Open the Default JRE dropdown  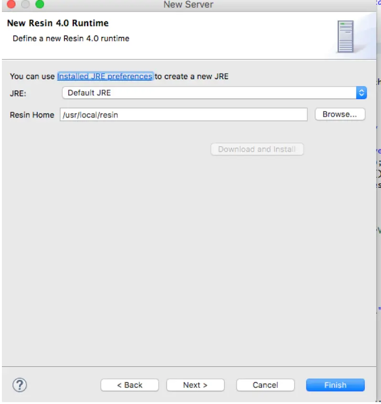pos(214,93)
